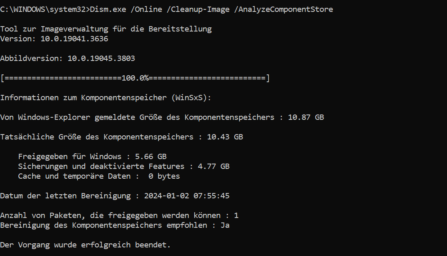Screen dimensions: 447x256
Task: Click the 'Ja' cleanup recommendation value
Action: click(225, 225)
